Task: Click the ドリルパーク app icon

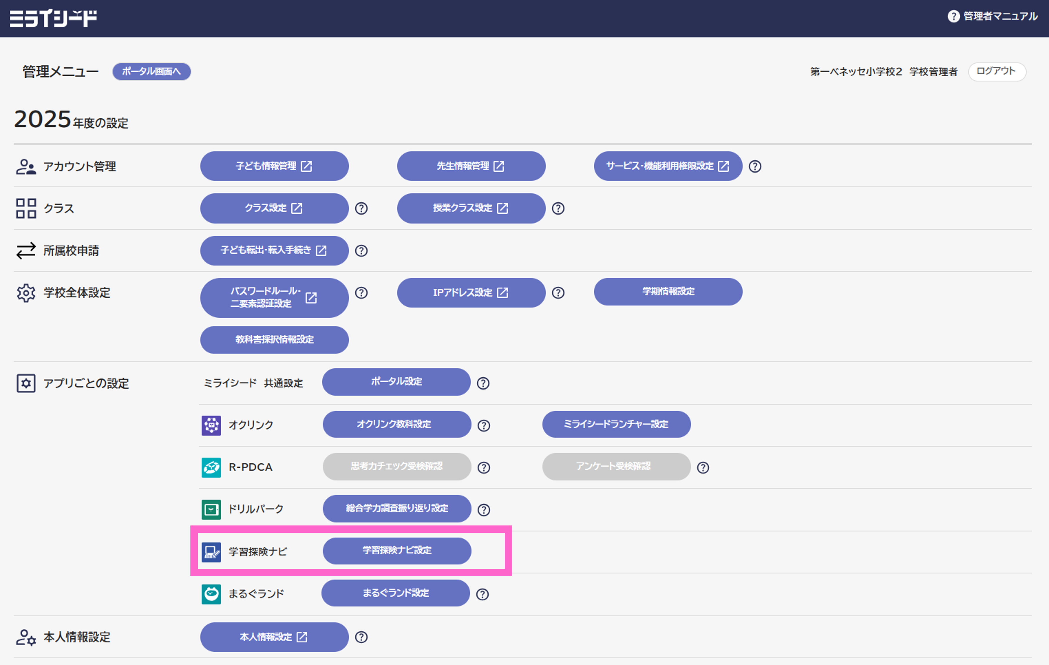Action: pos(211,509)
